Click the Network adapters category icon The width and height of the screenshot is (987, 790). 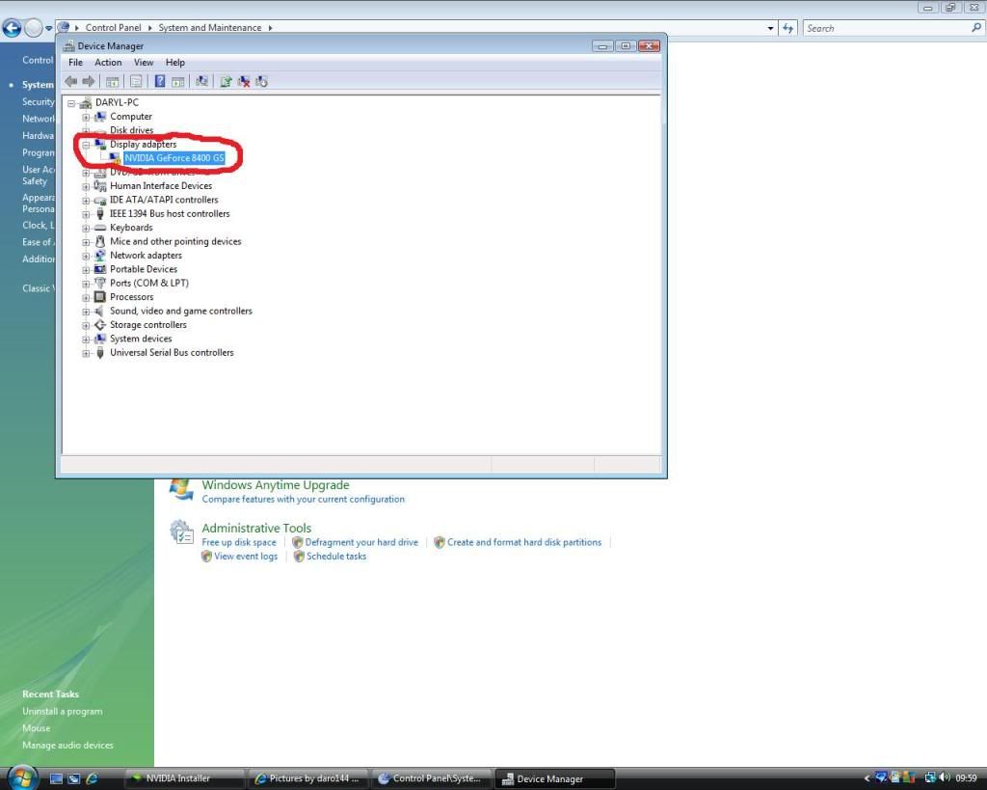[99, 256]
